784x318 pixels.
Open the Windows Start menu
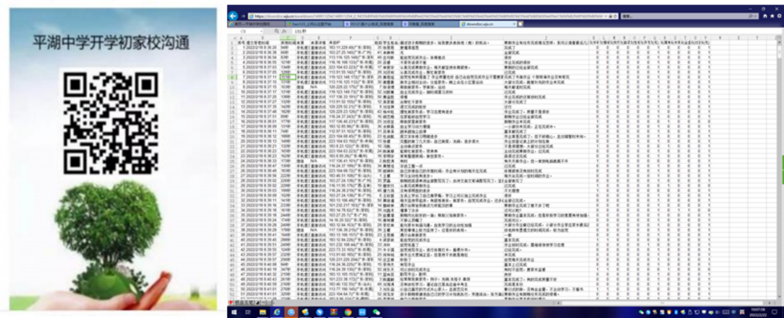click(234, 312)
